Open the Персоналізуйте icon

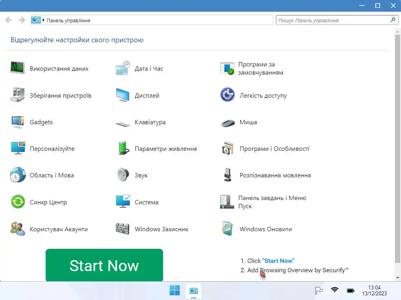pyautogui.click(x=18, y=148)
